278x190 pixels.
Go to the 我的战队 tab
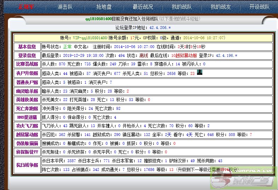[182, 7]
